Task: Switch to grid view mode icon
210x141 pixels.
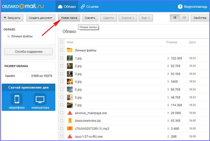Action: pos(184,18)
